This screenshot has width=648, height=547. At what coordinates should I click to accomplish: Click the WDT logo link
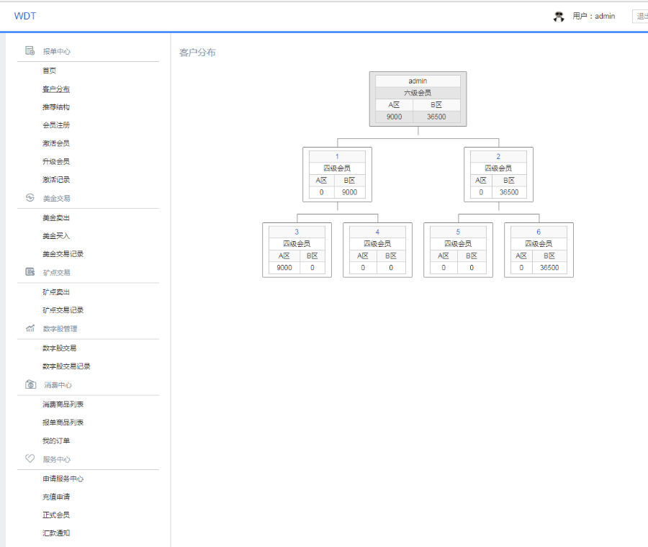tap(25, 16)
